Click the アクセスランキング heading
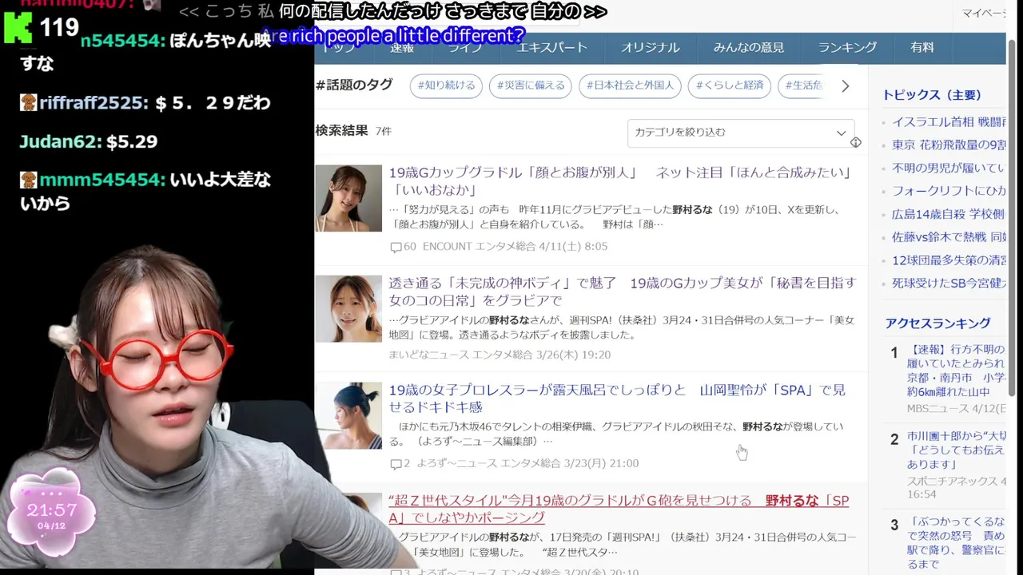1023x575 pixels. [x=937, y=323]
